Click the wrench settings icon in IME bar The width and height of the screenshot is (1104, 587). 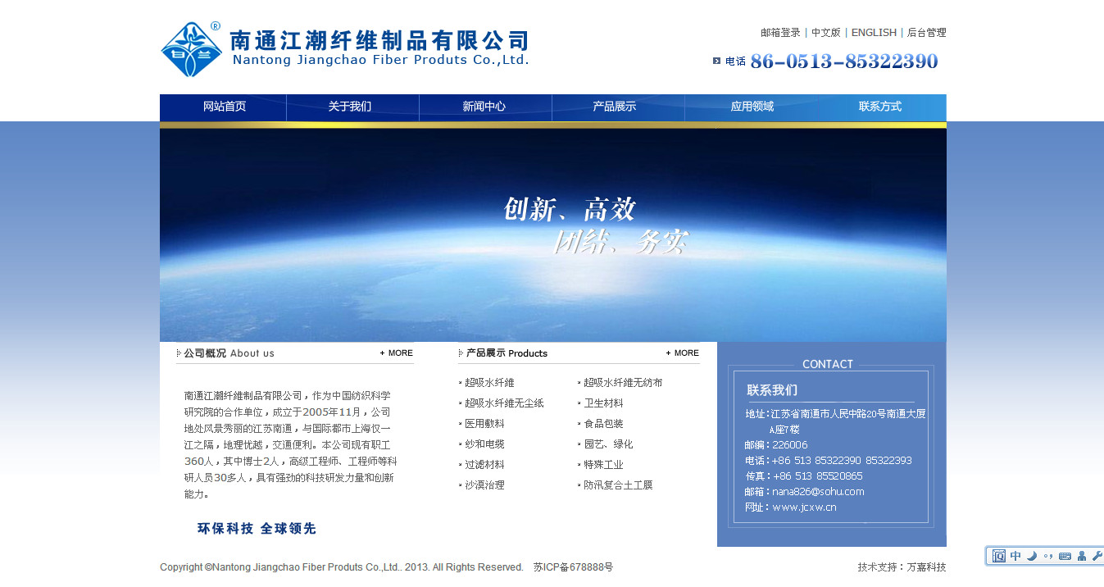(1097, 556)
